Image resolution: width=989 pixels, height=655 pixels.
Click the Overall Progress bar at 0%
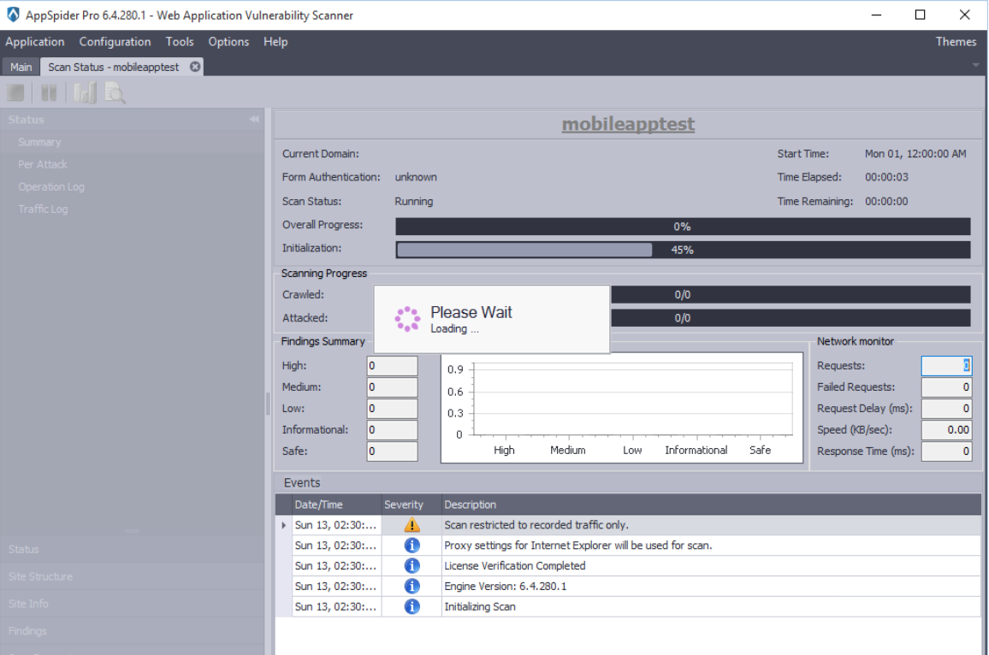coord(683,227)
